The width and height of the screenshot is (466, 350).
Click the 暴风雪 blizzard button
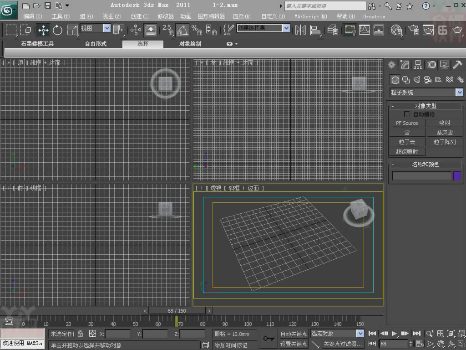click(x=445, y=133)
